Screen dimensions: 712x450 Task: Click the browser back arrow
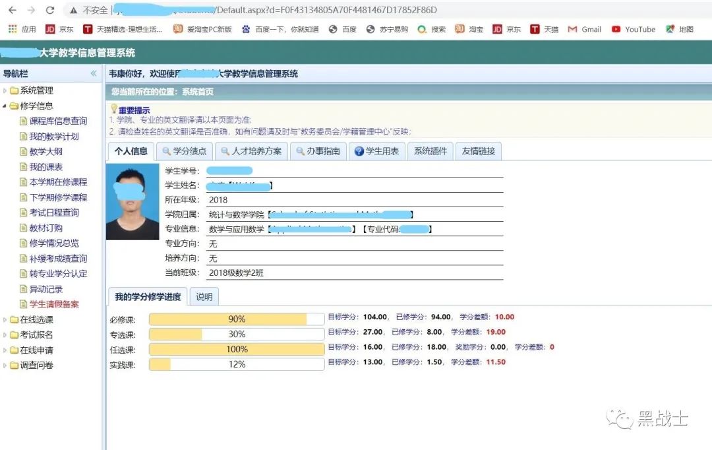coord(13,10)
